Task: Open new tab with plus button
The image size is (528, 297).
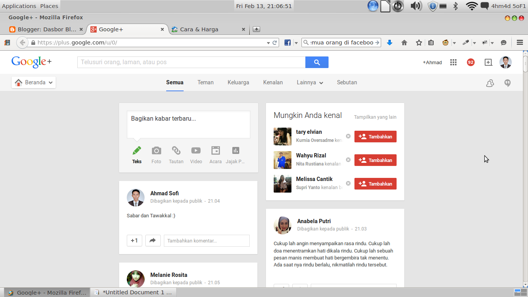Action: (x=256, y=29)
